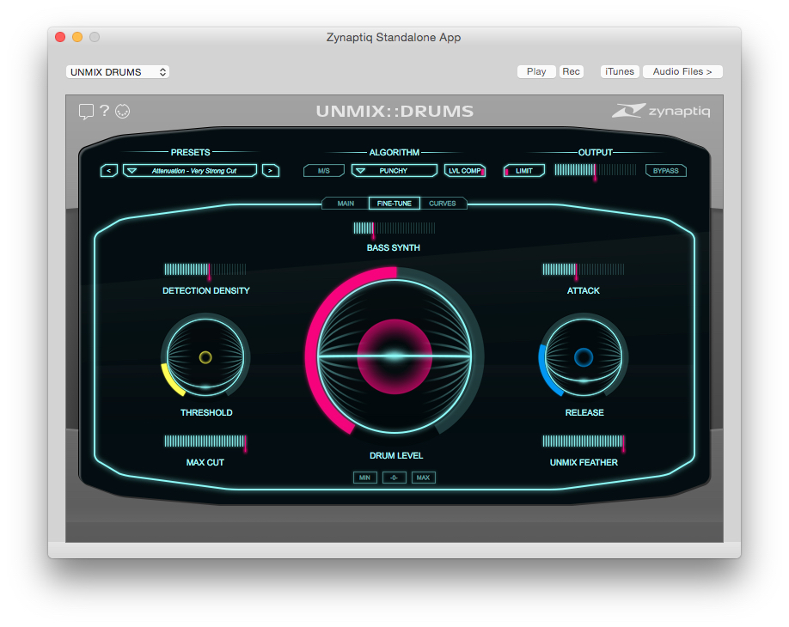Click the Bass Synth slider
Screen dimensions: 789x627
point(394,228)
